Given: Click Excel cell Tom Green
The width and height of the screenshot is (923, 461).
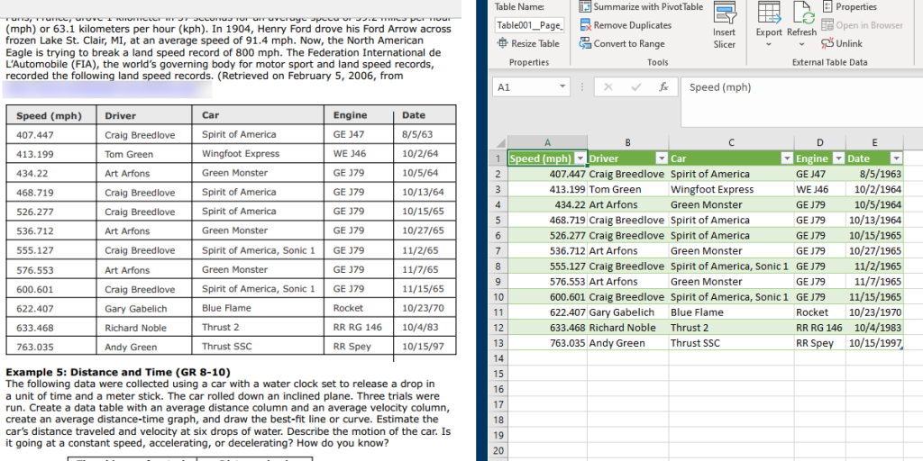Looking at the screenshot, I should (628, 189).
